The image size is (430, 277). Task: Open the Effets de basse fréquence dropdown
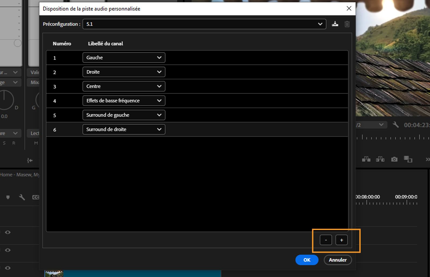pos(124,101)
